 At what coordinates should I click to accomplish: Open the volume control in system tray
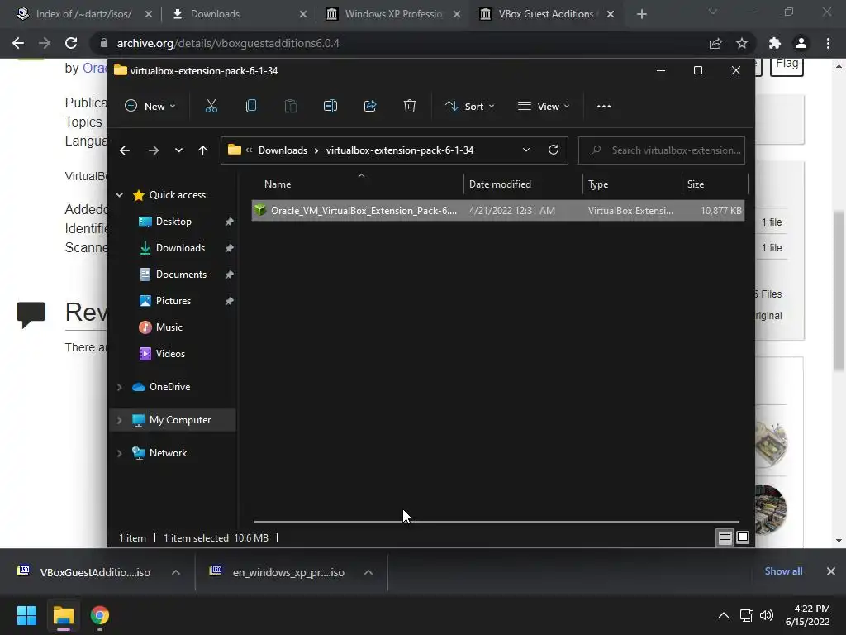(767, 615)
